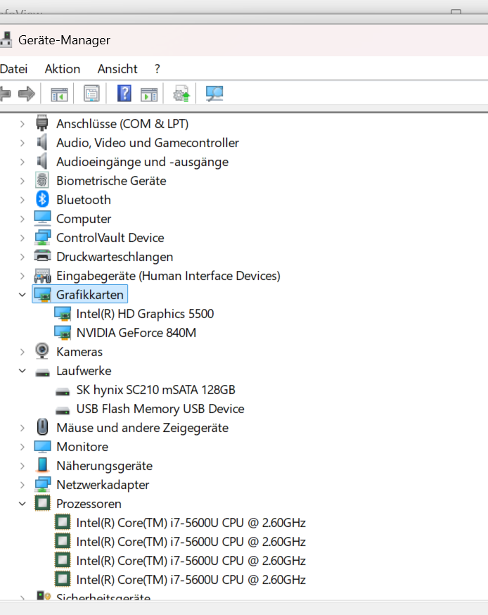Click the Monitore screen icon

pos(42,446)
